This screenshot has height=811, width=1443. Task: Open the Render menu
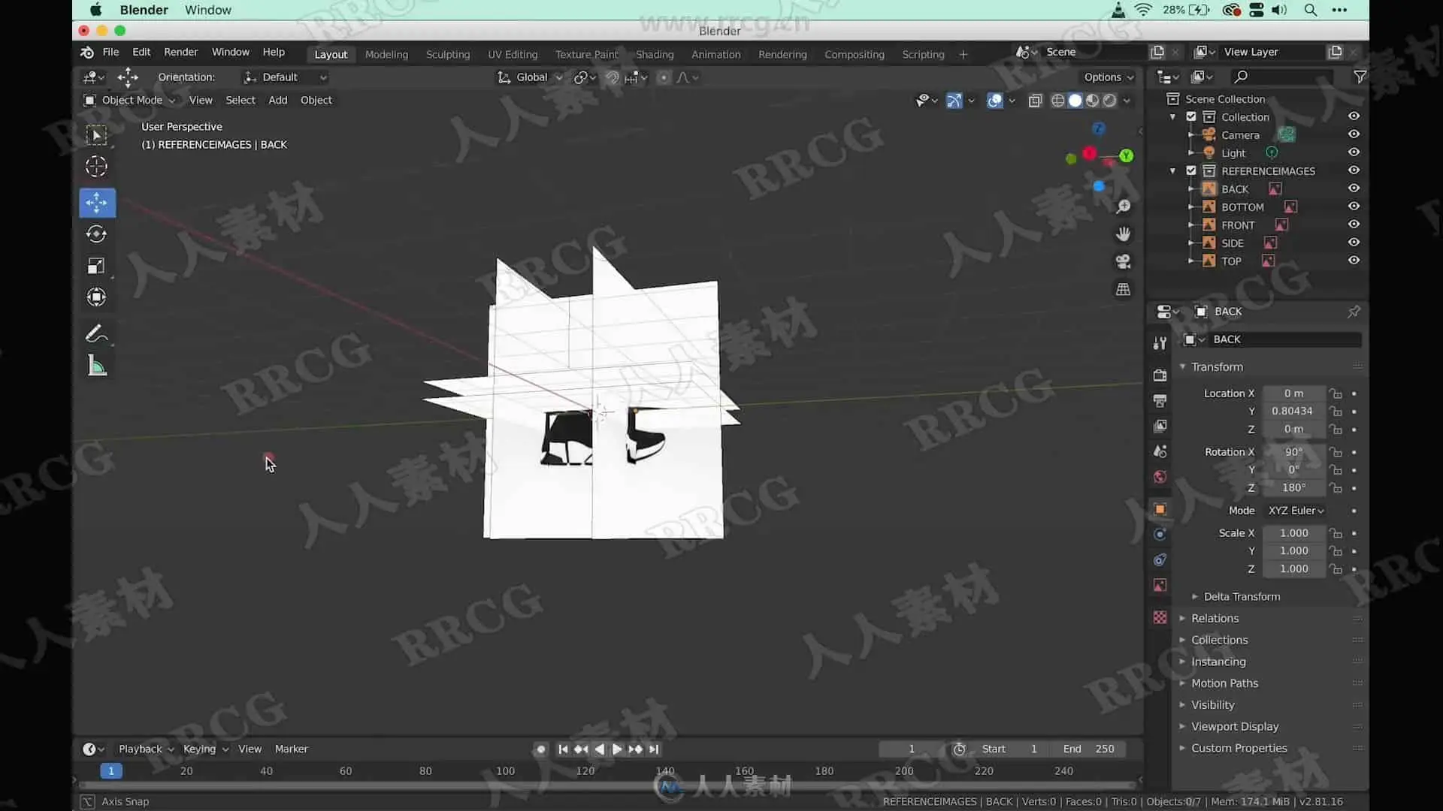click(x=180, y=52)
